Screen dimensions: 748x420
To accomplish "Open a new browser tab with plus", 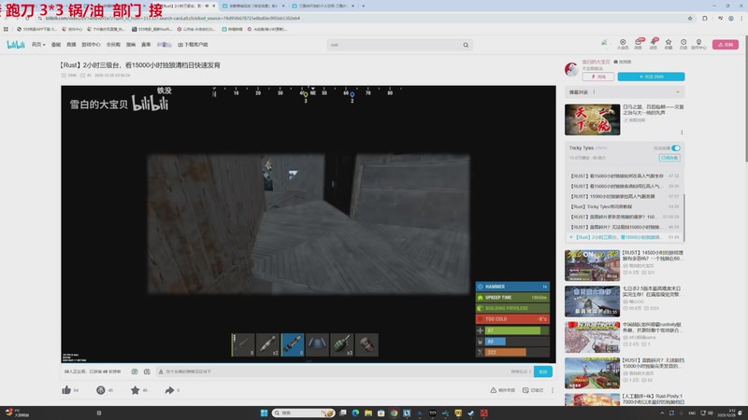I will click(363, 6).
